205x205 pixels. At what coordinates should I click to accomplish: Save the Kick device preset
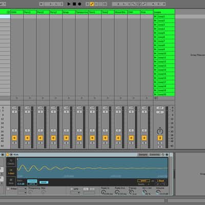(167, 155)
